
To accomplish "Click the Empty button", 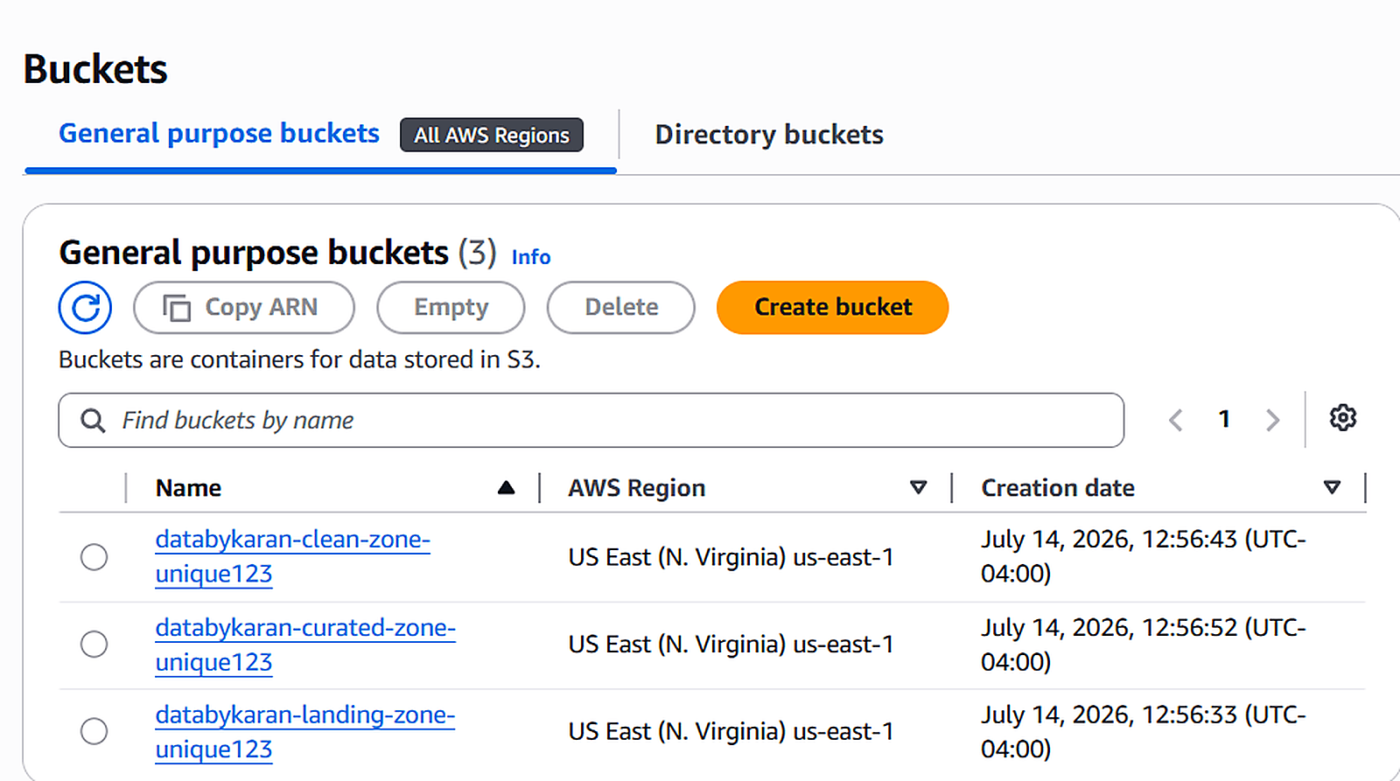I will click(x=451, y=308).
